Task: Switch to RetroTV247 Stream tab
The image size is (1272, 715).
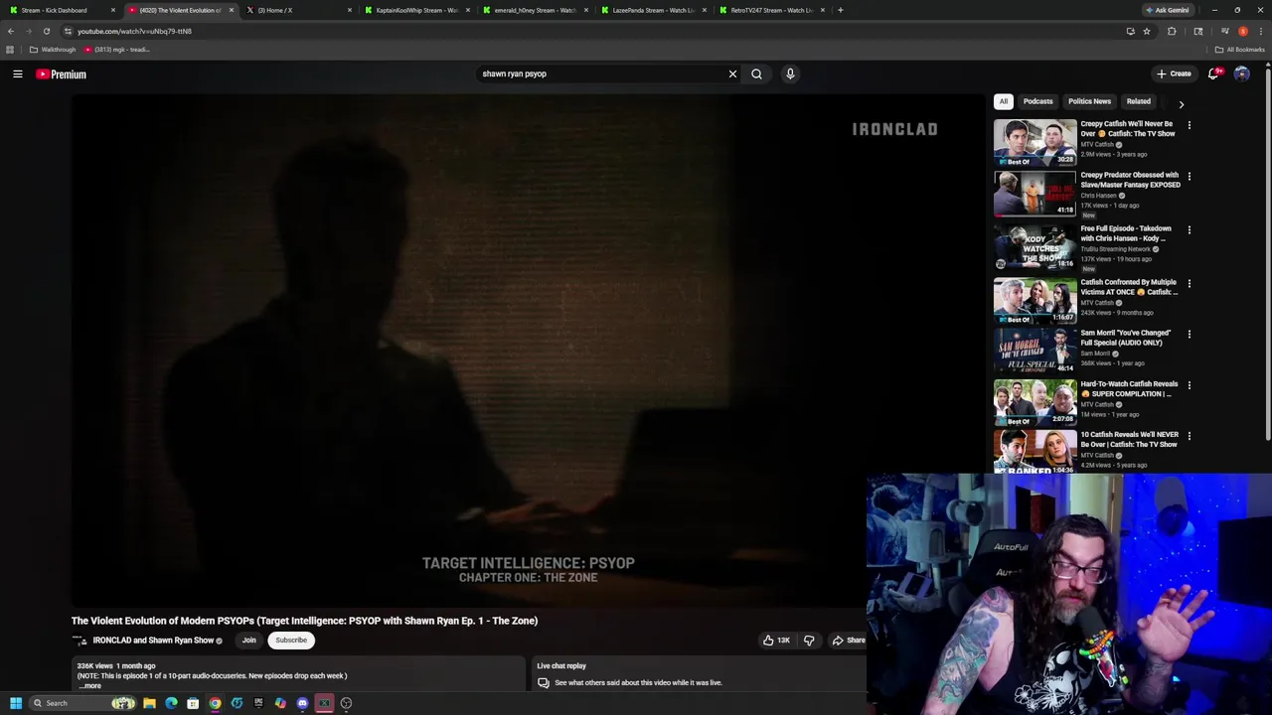Action: (x=770, y=10)
